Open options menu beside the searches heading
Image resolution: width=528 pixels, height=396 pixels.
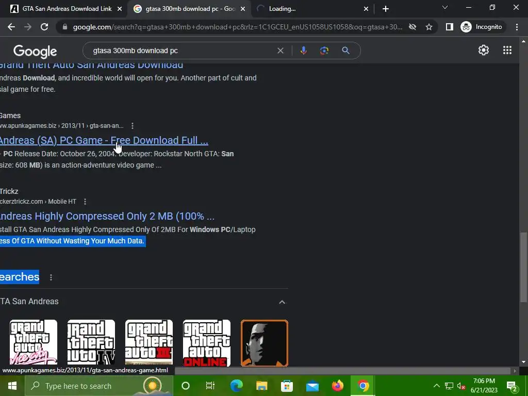[51, 277]
